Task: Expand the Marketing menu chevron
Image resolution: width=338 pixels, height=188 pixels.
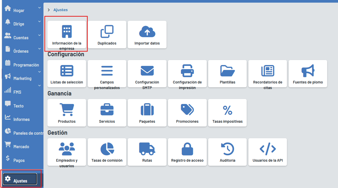Action: (x=39, y=72)
